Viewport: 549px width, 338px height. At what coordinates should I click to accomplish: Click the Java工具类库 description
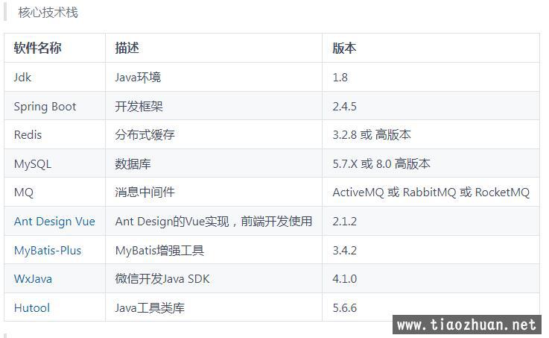[x=150, y=308]
